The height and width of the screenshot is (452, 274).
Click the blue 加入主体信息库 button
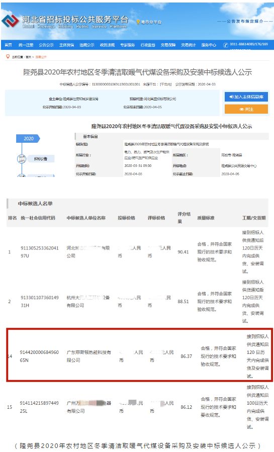click(x=246, y=97)
